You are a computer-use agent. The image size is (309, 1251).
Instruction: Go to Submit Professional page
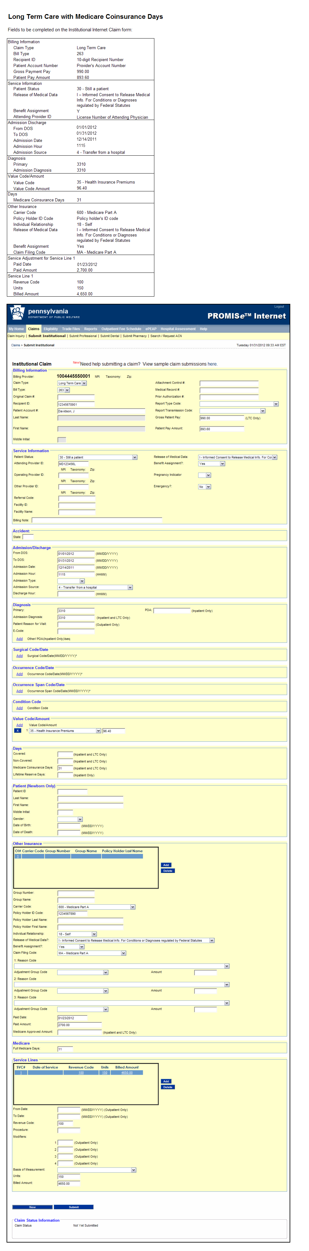(x=83, y=336)
